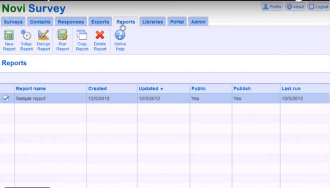
Task: Open Online Help question mark icon
Action: tap(120, 35)
